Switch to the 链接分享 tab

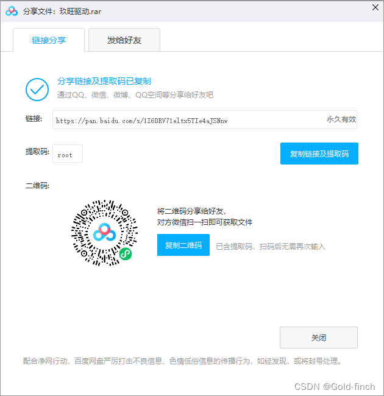(x=49, y=40)
